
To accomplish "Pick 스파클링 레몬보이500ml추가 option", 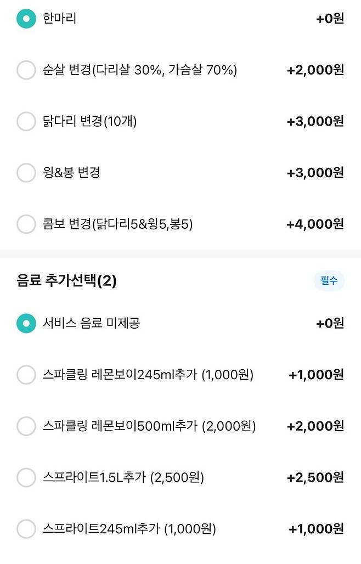I will coord(147,426).
